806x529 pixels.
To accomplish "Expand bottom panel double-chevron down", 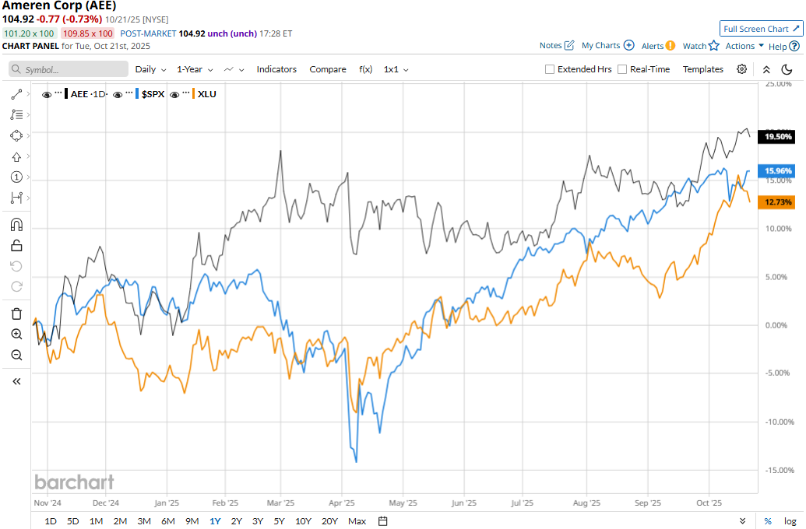I will [743, 521].
